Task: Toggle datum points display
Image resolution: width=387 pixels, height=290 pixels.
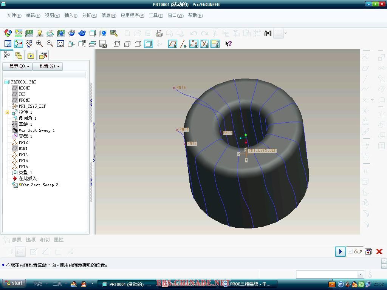Action: coord(194,44)
